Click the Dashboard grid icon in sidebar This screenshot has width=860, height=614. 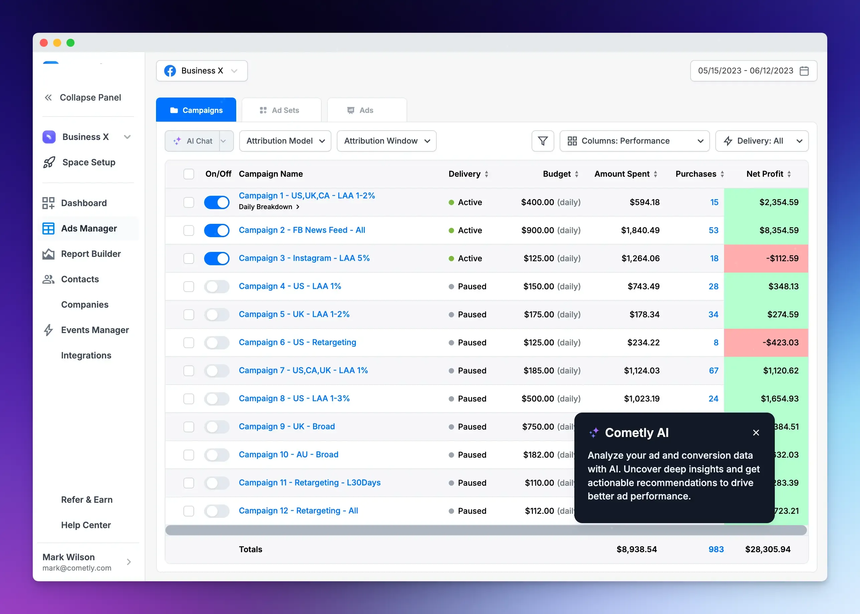click(48, 203)
